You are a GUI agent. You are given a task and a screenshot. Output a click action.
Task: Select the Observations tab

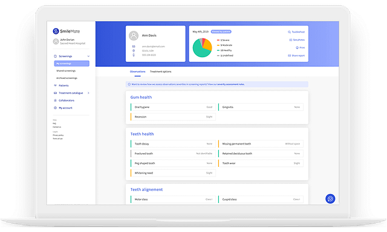click(x=137, y=72)
